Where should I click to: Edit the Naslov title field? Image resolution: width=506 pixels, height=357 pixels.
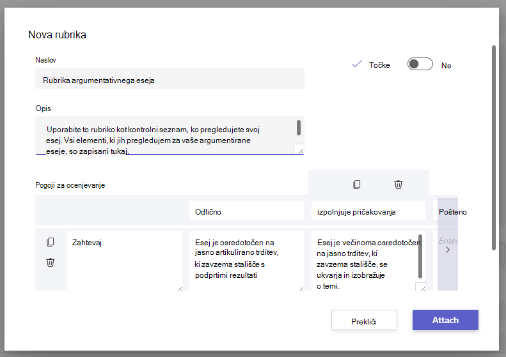170,79
